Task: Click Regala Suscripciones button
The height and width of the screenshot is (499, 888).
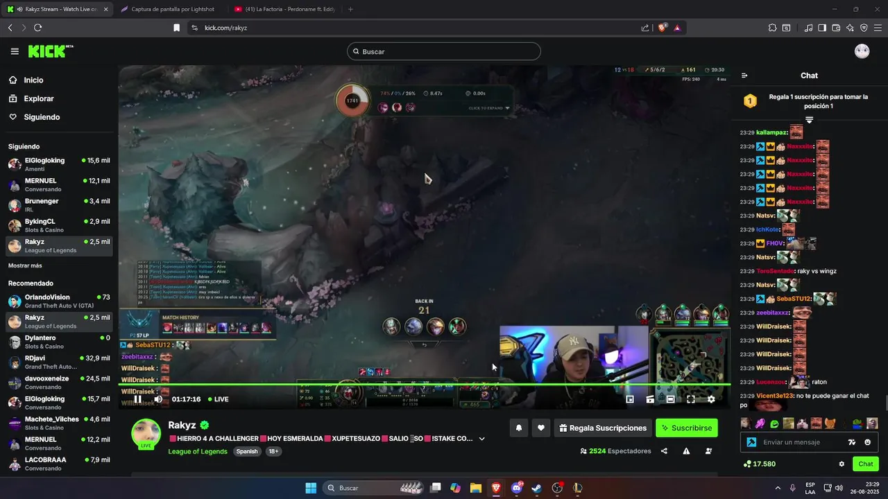Action: coord(603,428)
